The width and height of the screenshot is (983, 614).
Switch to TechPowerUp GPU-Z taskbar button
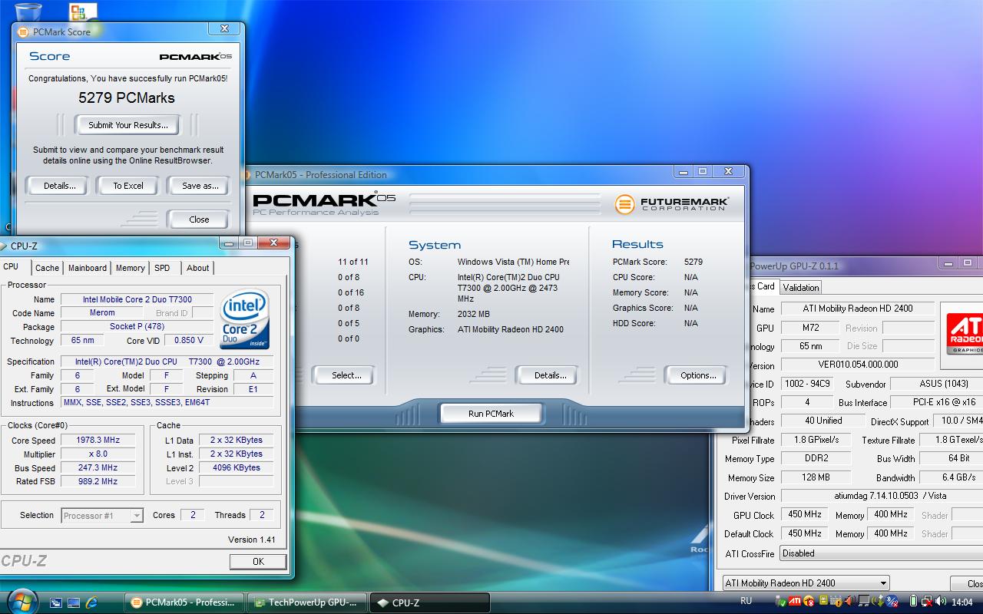[307, 602]
